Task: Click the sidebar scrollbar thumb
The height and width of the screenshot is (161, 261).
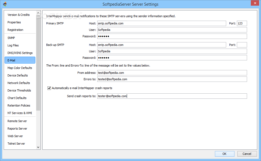Action: (x=38, y=63)
